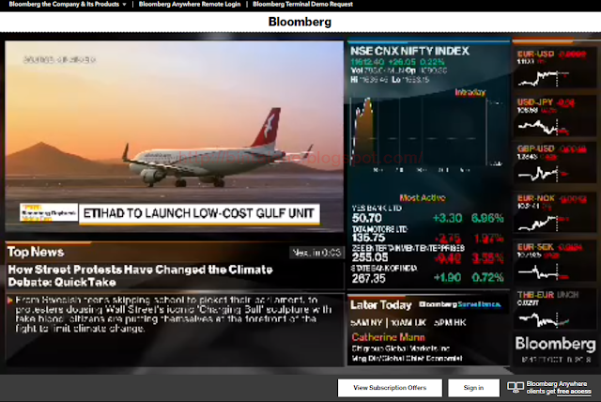Click the Sign in button
This screenshot has height=402, width=601.
(x=473, y=388)
